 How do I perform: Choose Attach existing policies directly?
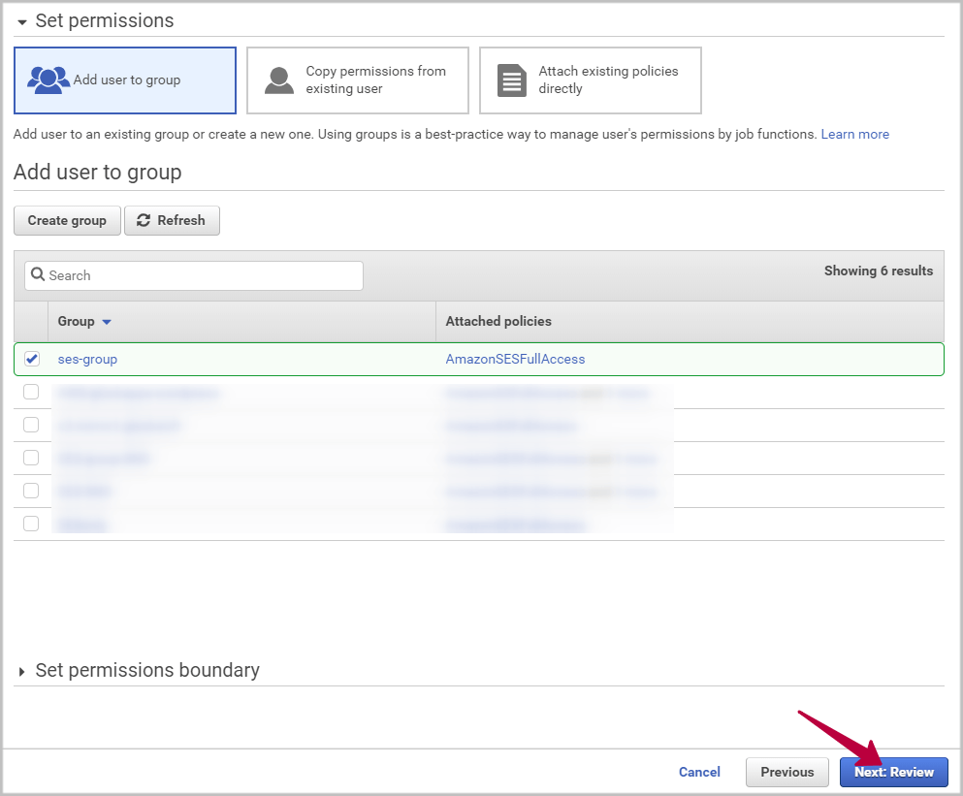[591, 80]
